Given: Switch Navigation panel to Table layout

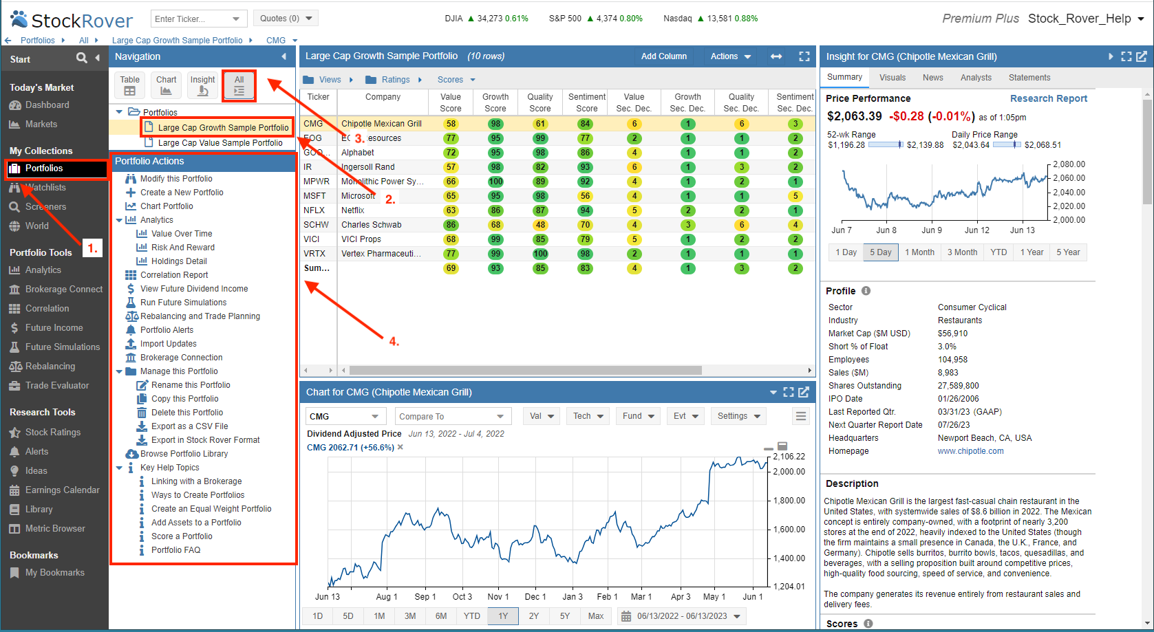Looking at the screenshot, I should [130, 85].
